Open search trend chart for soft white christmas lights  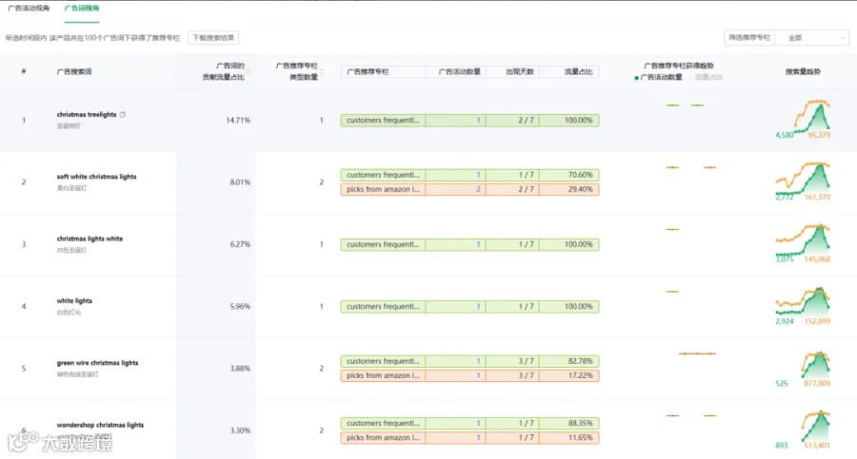(803, 182)
